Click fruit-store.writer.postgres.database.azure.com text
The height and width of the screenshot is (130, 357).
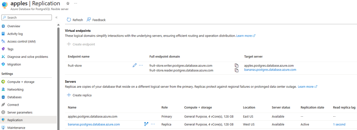click(181, 66)
